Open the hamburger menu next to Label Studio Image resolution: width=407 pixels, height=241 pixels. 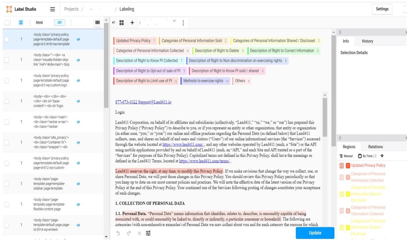click(x=52, y=9)
